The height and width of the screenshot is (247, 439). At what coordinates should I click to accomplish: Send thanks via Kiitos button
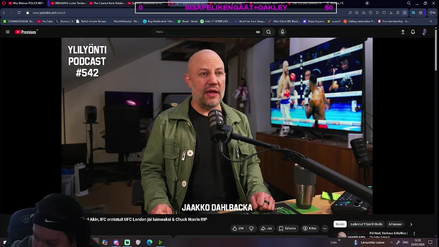309,228
